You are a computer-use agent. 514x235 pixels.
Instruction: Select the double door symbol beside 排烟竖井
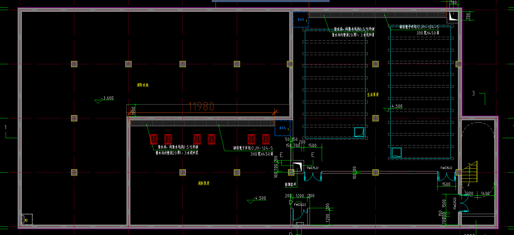[313, 176]
